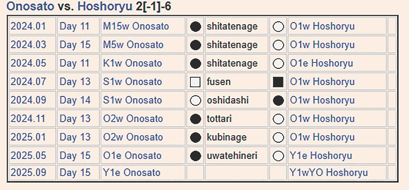Click white fusen square in 2024.07 row
The image size is (409, 190).
coord(195,82)
